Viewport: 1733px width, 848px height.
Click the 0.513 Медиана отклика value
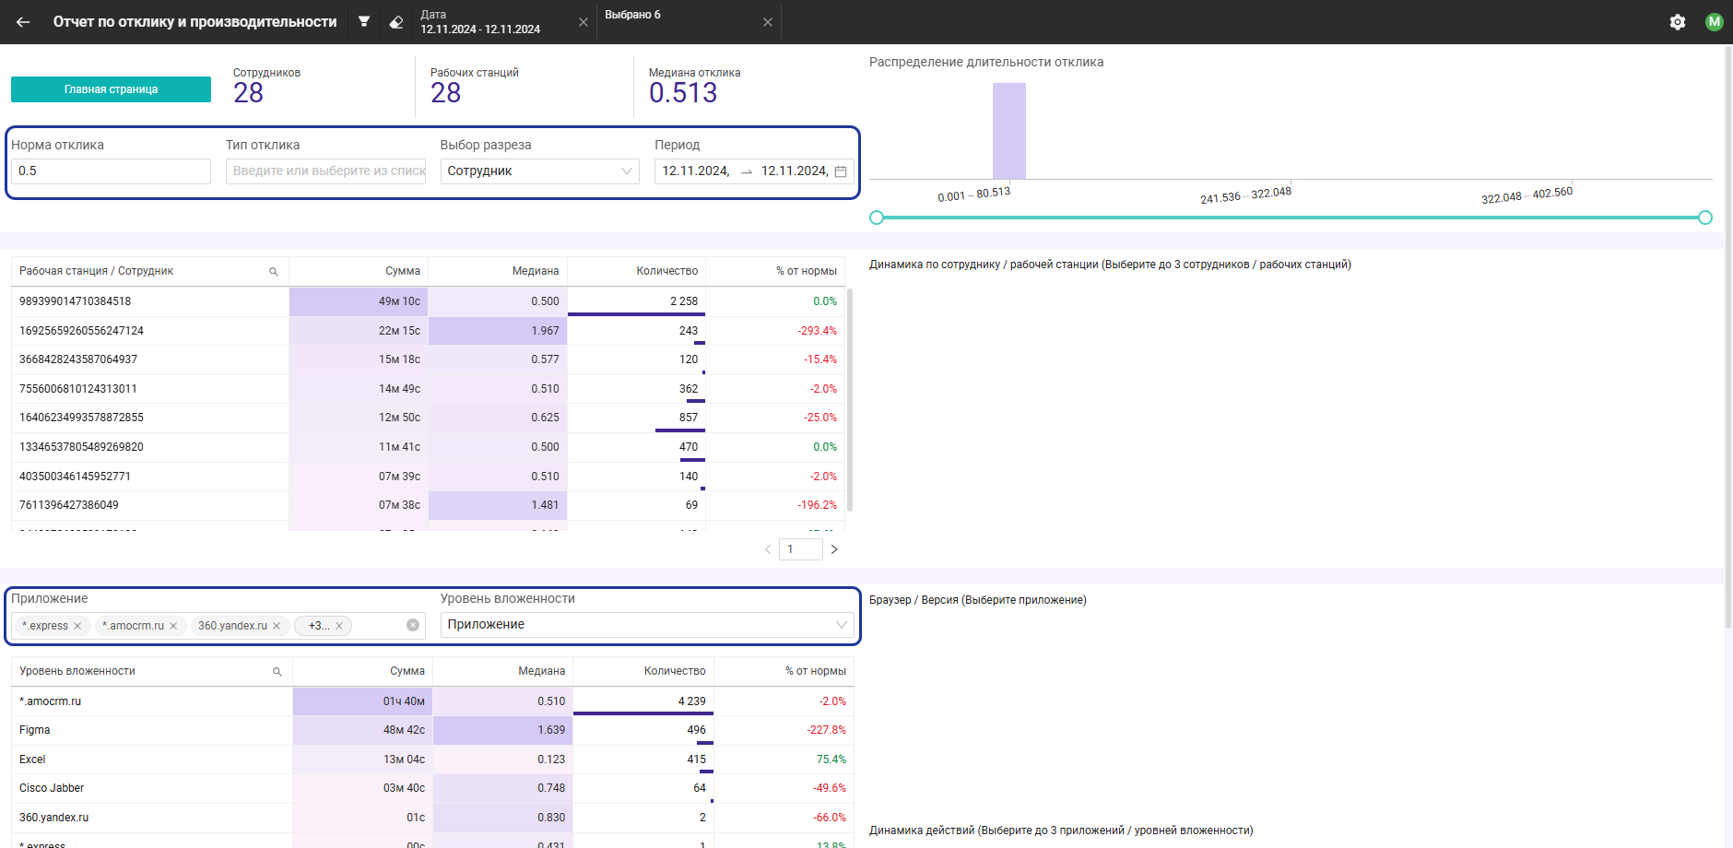[683, 93]
